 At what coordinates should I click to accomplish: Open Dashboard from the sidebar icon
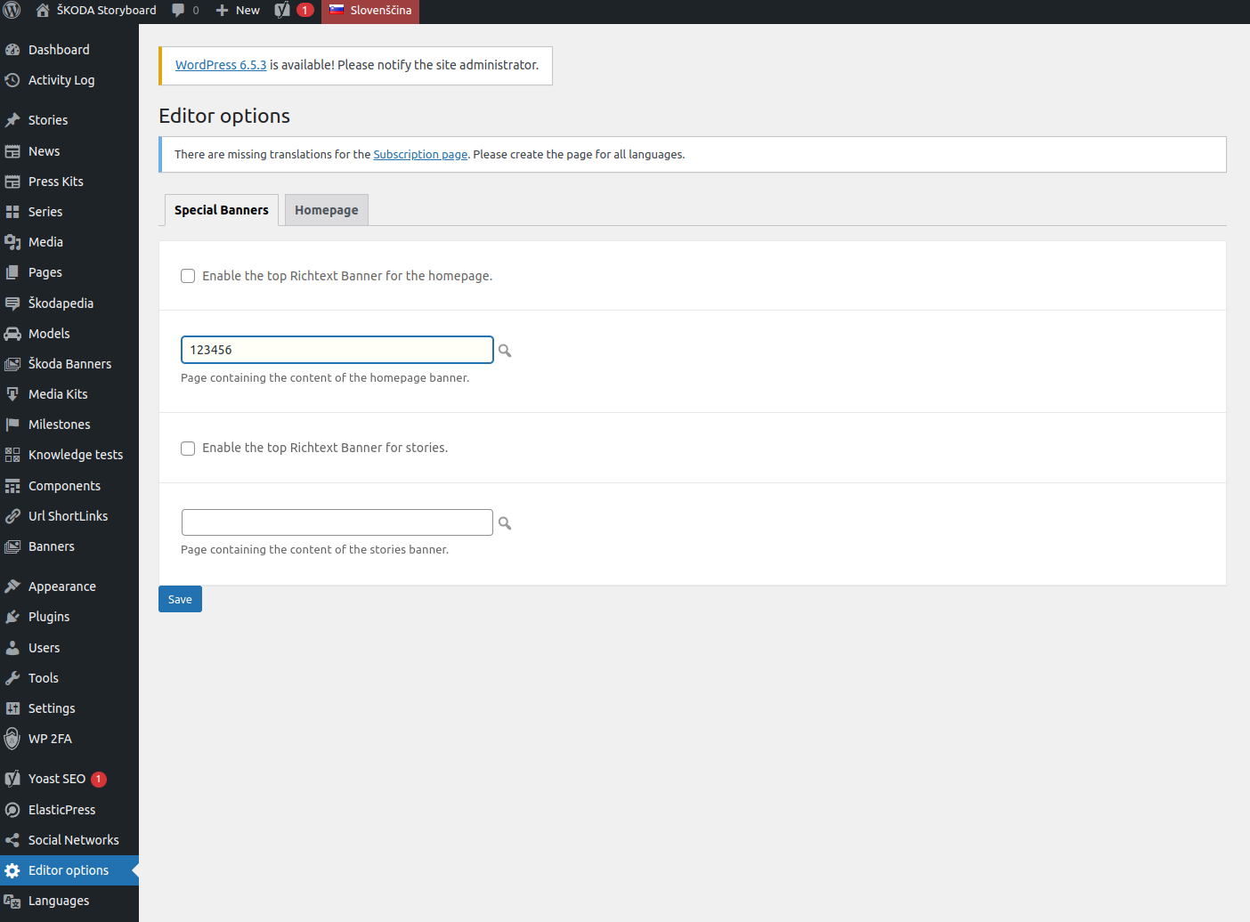[x=12, y=50]
